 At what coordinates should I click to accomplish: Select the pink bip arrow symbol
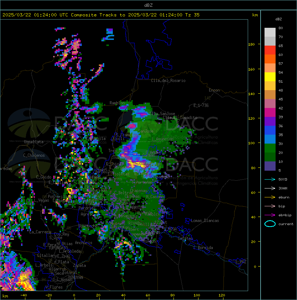coord(270,206)
